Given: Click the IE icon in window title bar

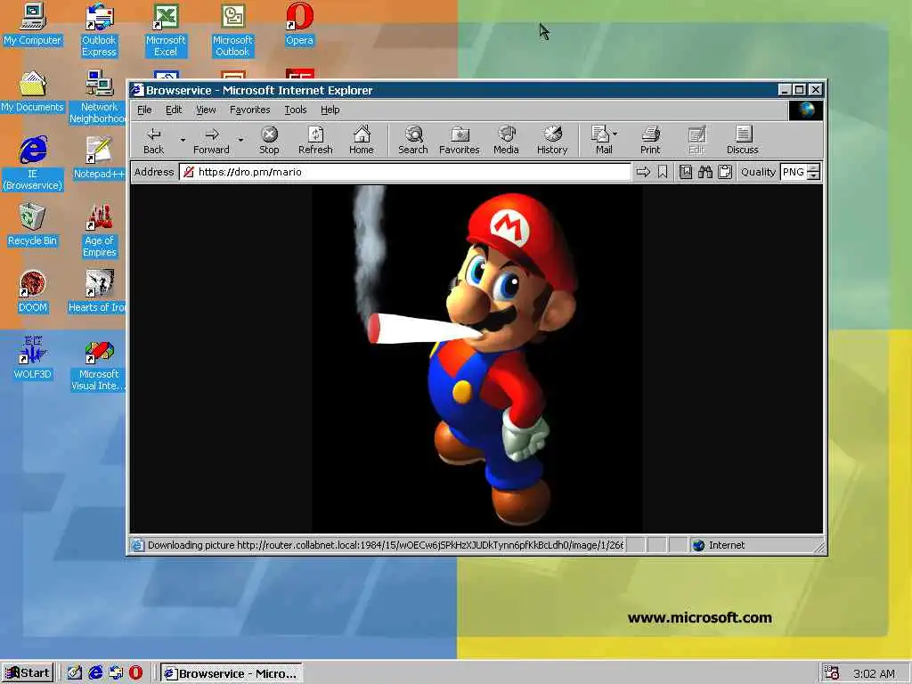Looking at the screenshot, I should 137,90.
